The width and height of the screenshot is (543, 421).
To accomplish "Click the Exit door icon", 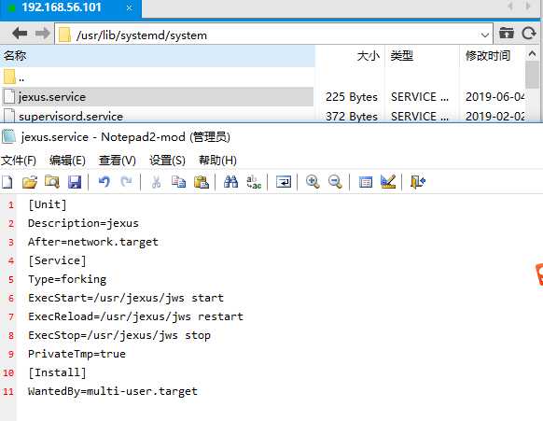I will click(x=418, y=182).
